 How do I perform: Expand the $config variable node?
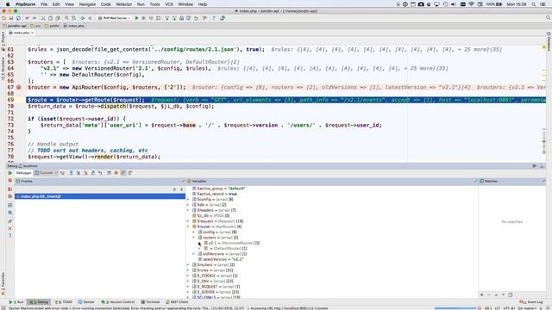click(188, 199)
